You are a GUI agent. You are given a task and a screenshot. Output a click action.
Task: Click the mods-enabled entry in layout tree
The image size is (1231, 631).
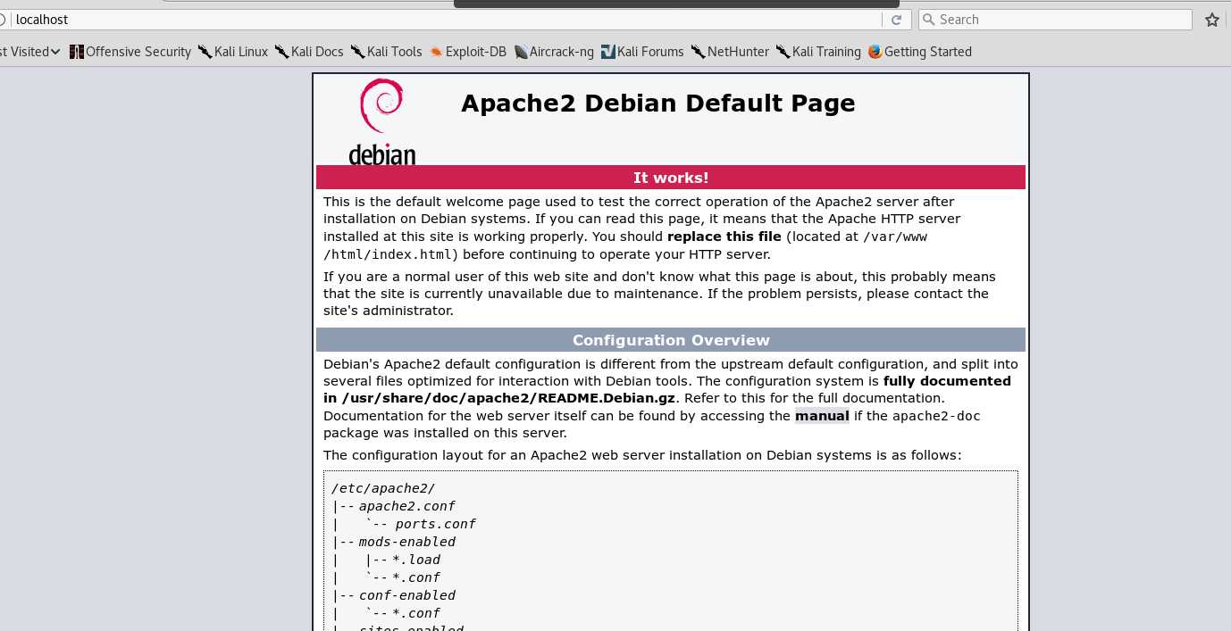(407, 542)
